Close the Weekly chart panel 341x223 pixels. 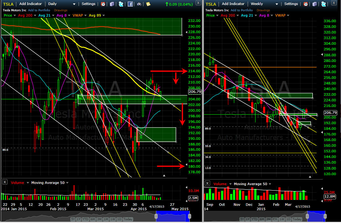(x=333, y=3)
